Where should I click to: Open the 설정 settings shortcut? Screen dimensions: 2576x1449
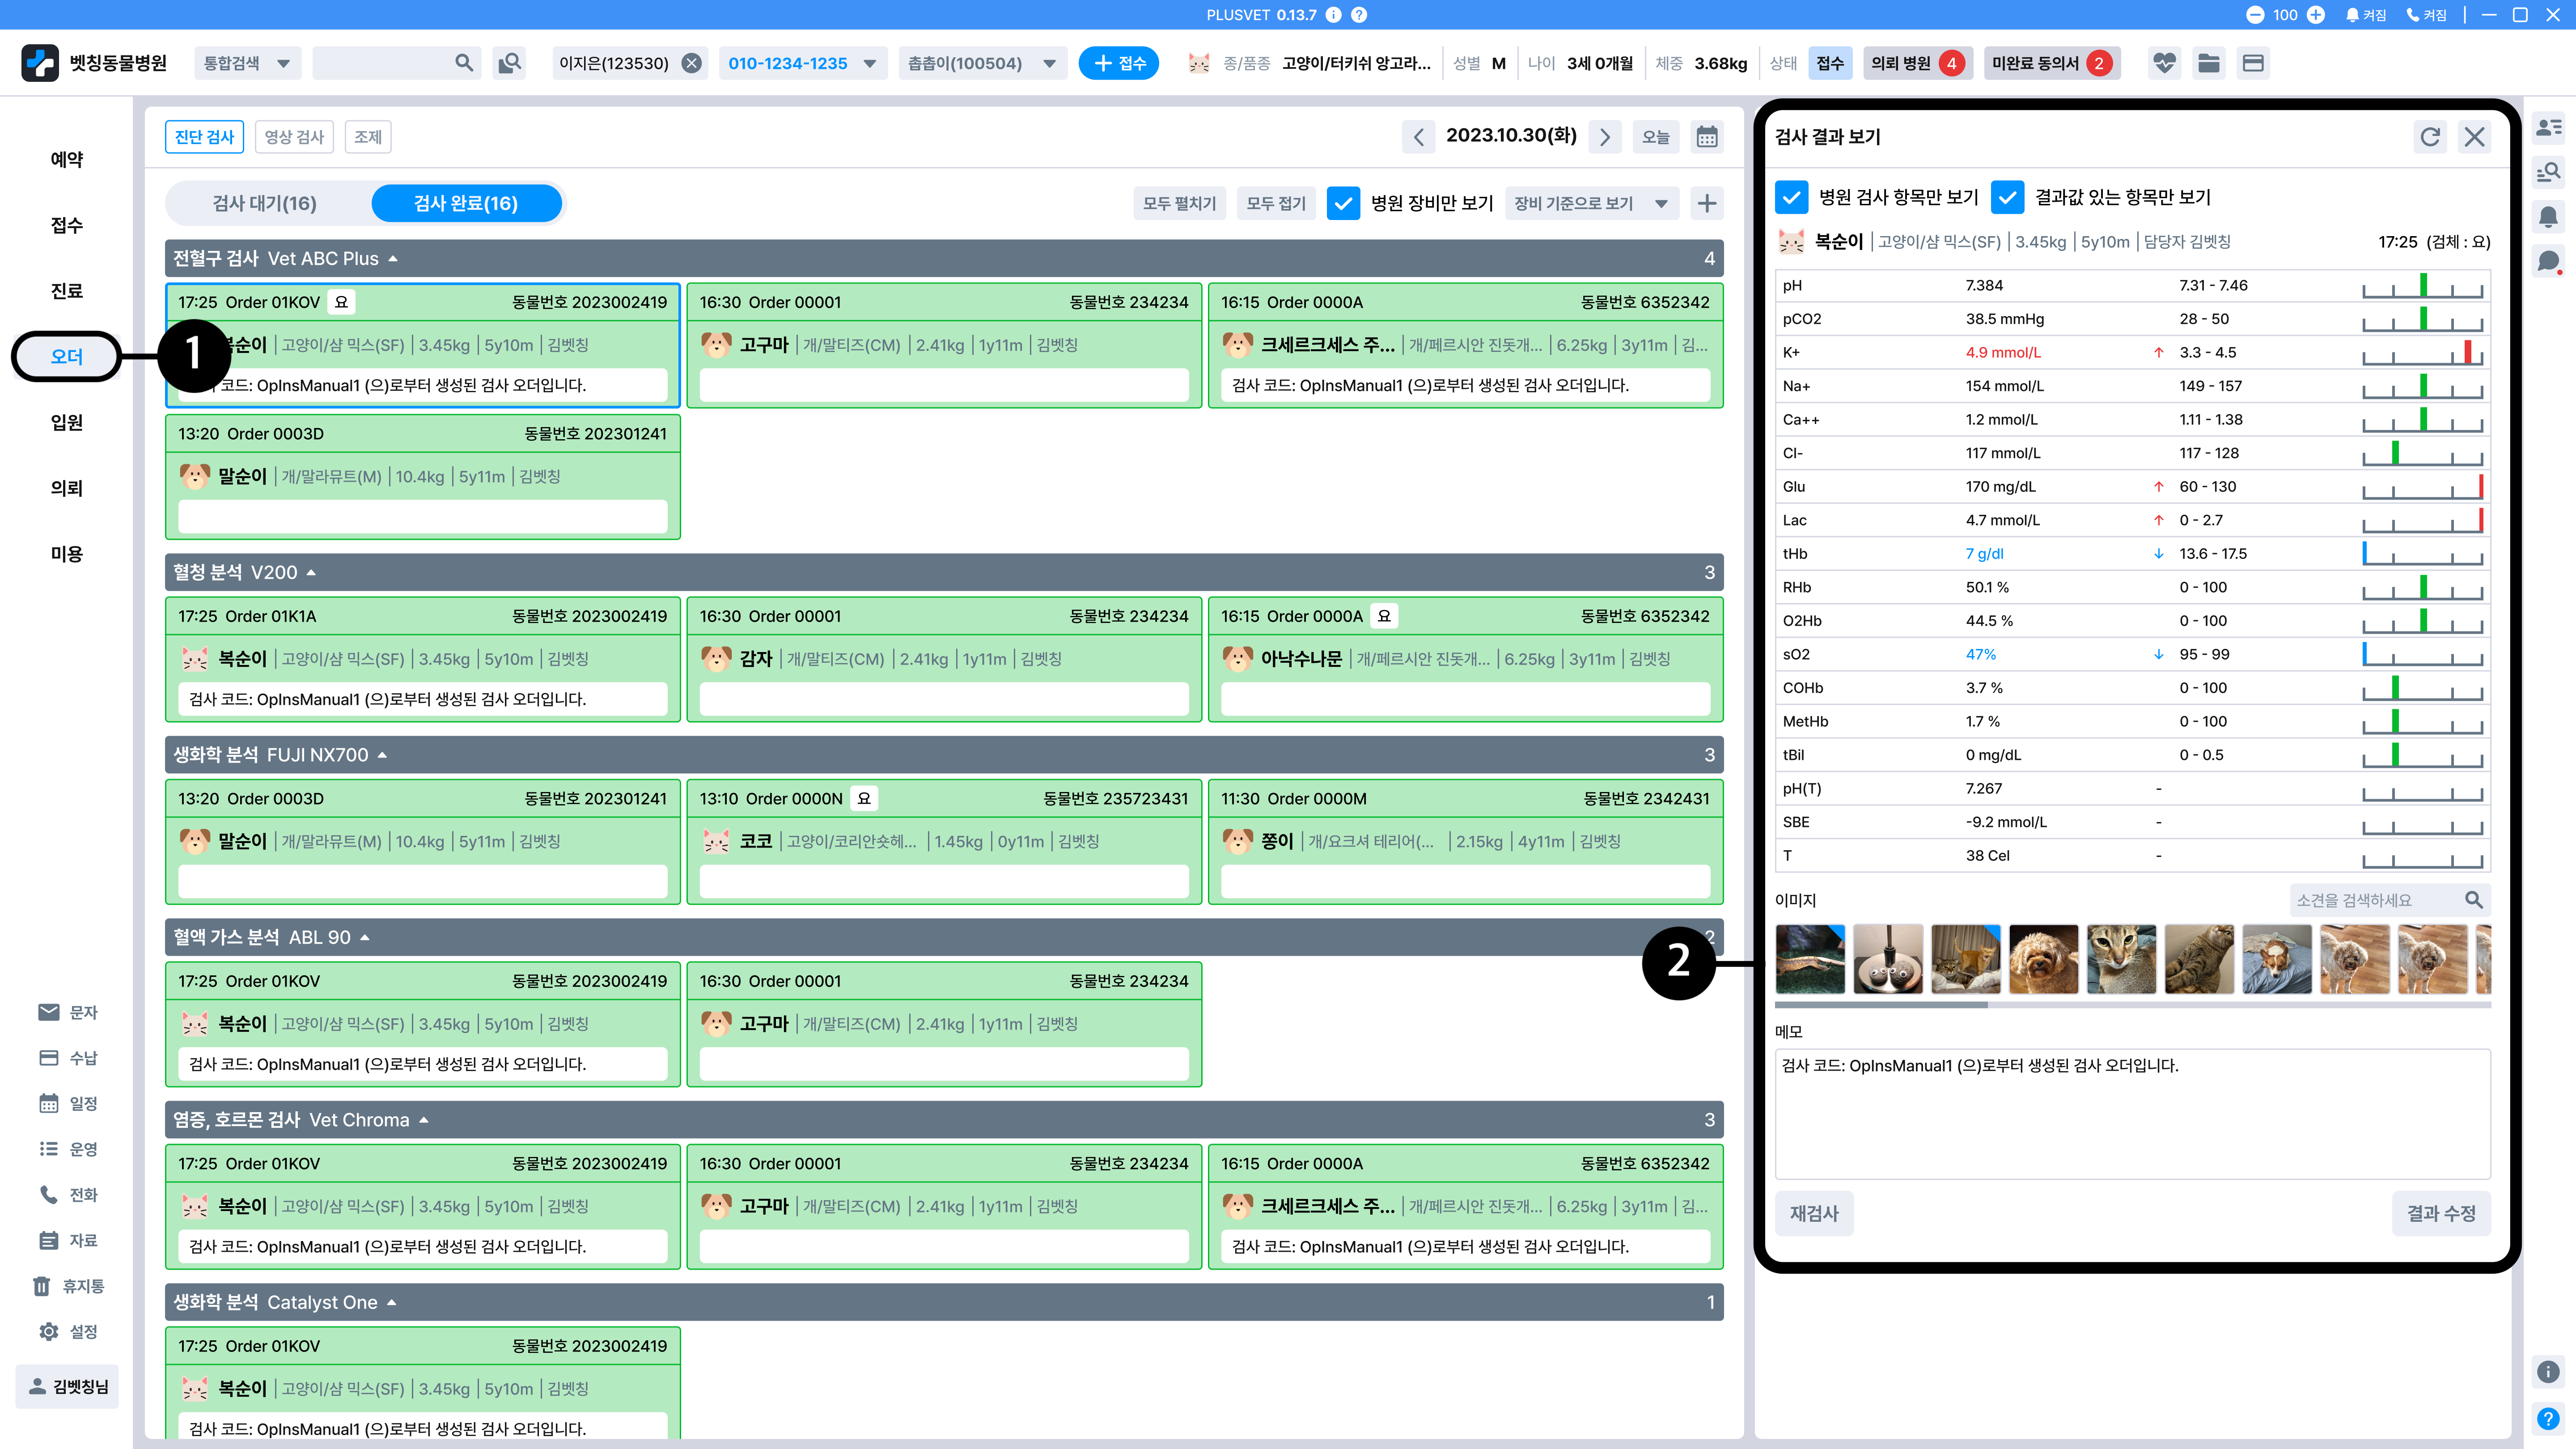coord(68,1331)
